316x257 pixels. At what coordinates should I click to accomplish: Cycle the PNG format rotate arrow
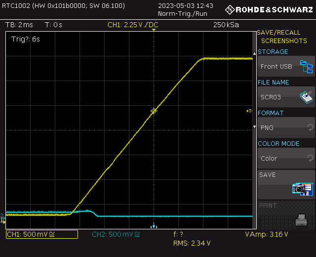point(310,128)
